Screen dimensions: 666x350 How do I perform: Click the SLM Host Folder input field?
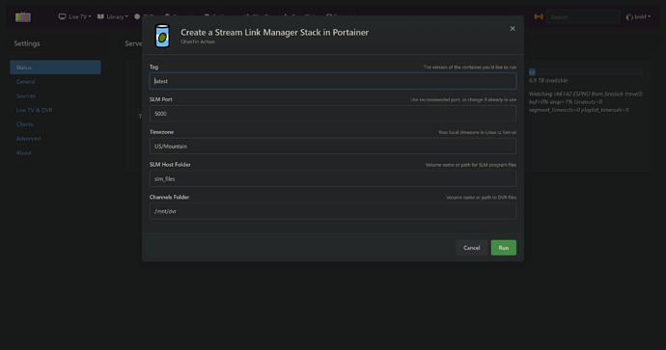(333, 179)
